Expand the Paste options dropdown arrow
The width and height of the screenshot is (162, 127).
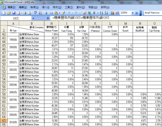(59, 13)
